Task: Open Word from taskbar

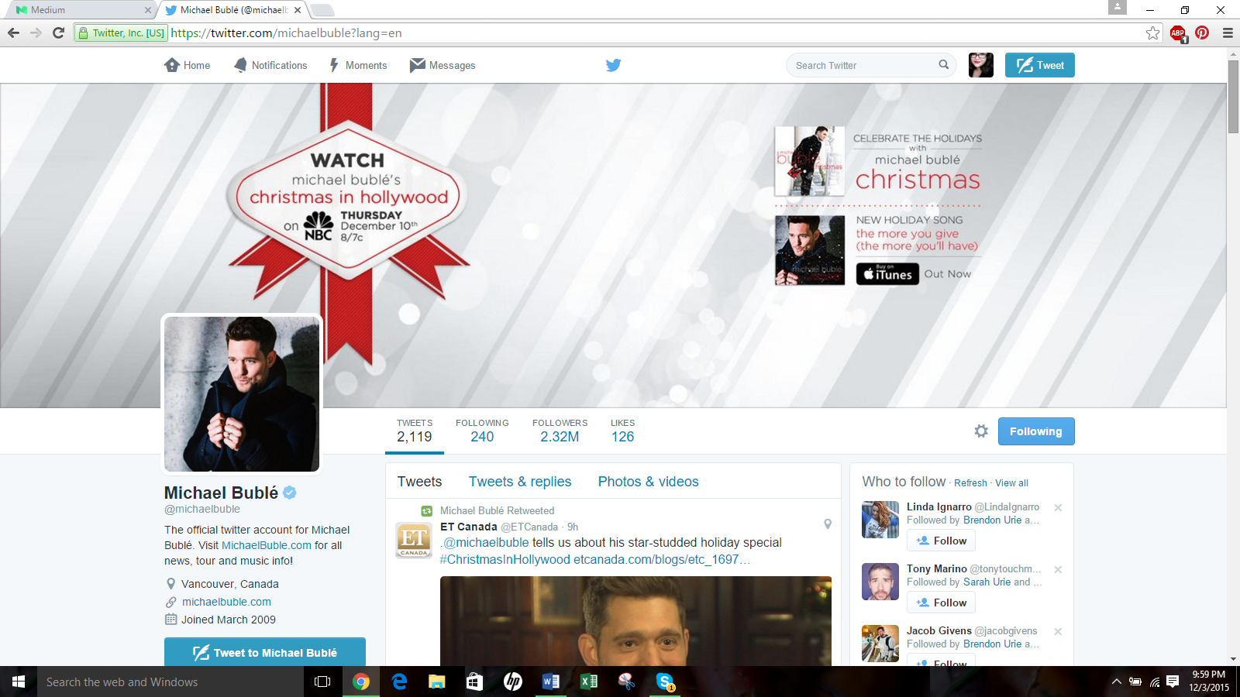Action: coord(551,682)
